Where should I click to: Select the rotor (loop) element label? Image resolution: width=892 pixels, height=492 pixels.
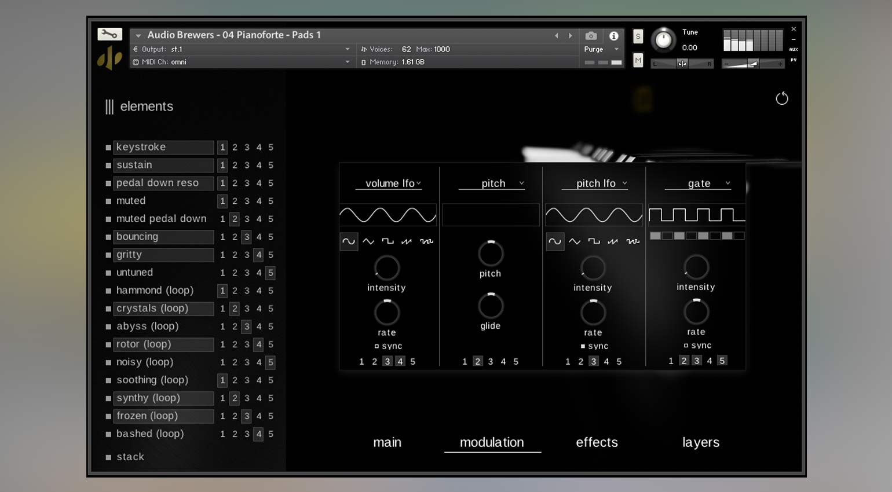pyautogui.click(x=163, y=344)
